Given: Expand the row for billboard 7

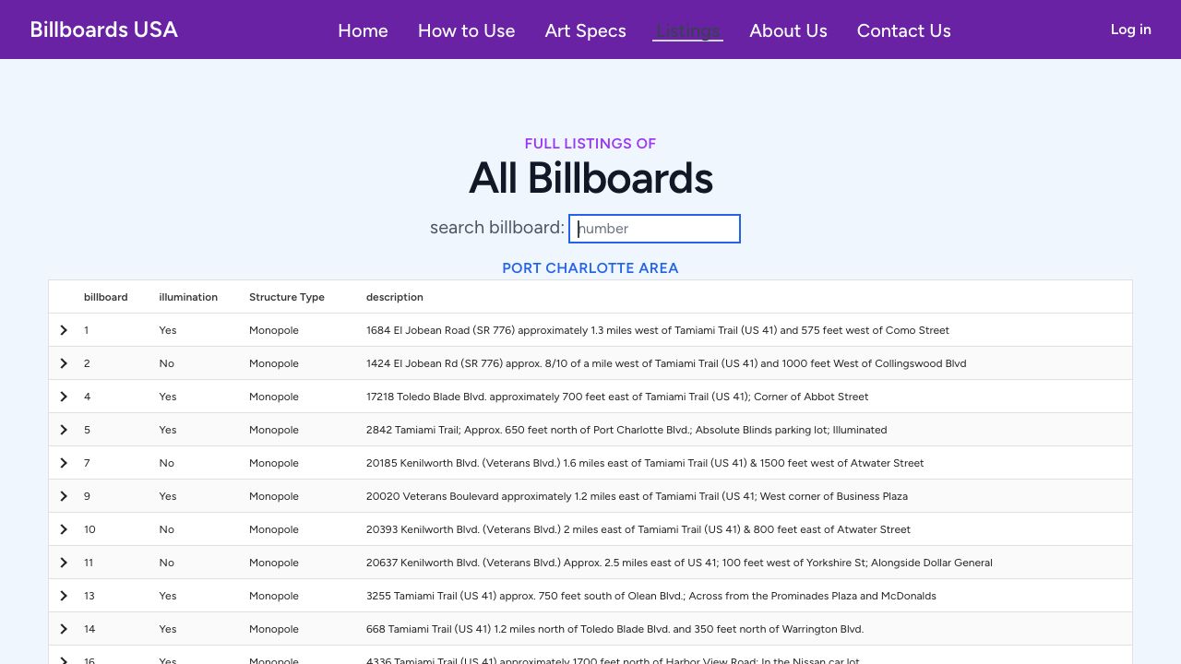Looking at the screenshot, I should point(64,463).
